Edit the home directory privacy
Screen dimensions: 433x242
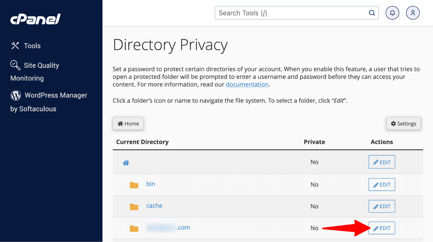(382, 162)
